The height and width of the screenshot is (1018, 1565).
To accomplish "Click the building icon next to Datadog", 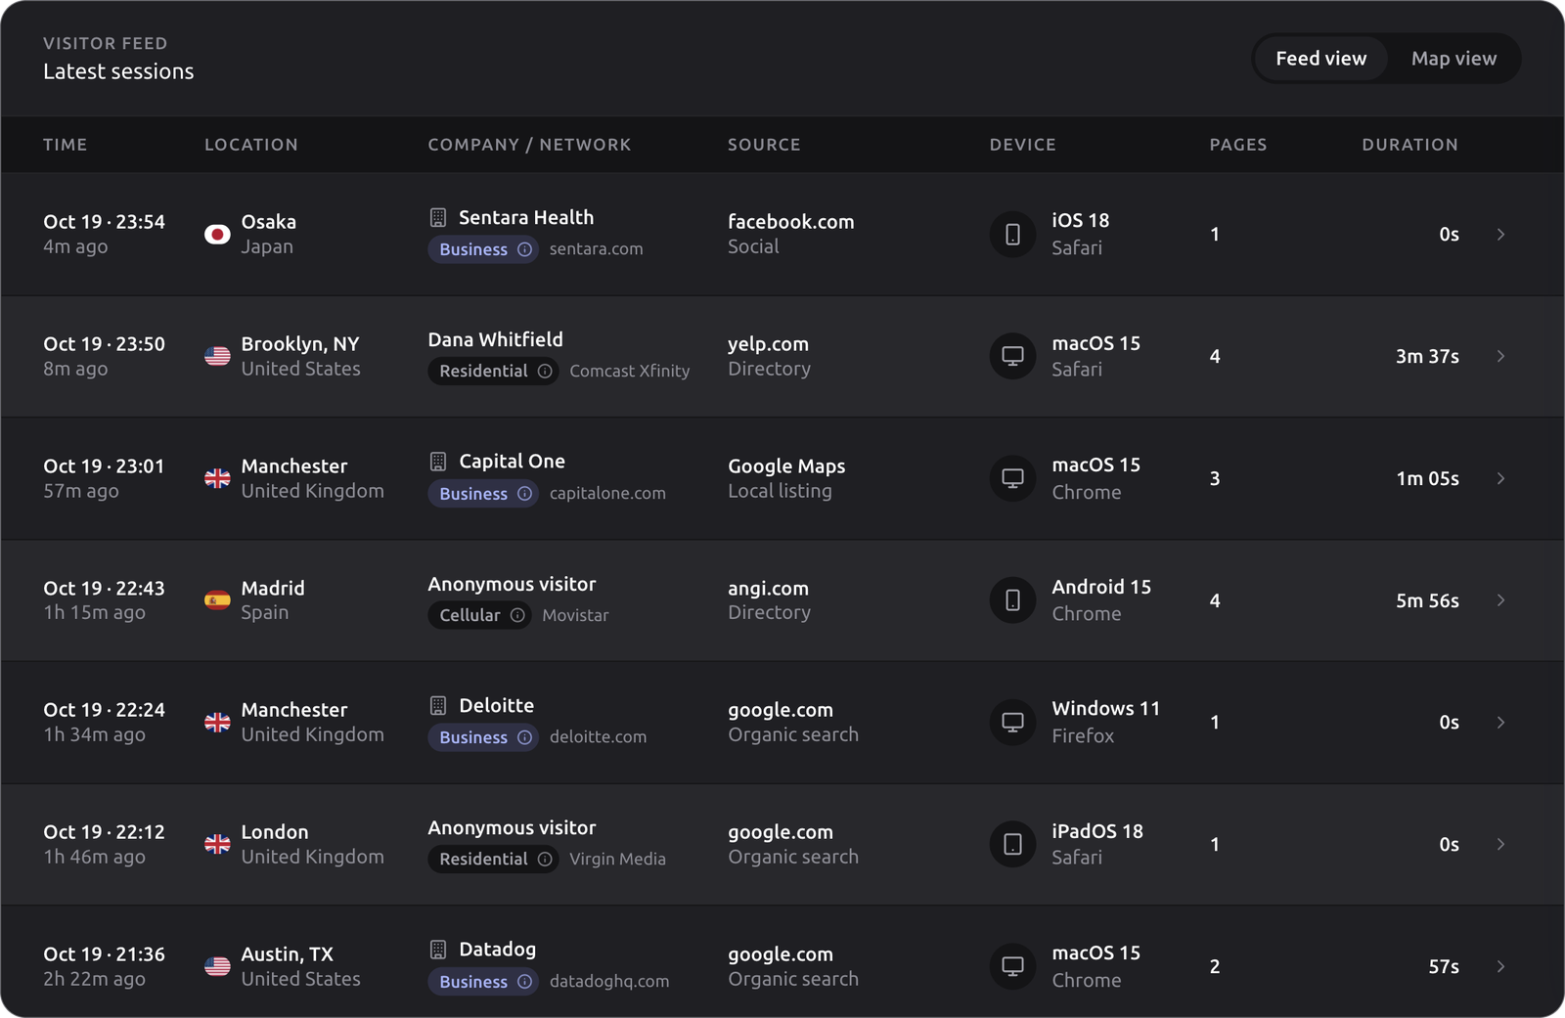I will click(438, 949).
